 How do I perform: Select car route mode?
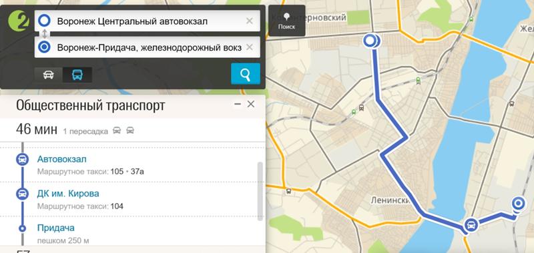(x=48, y=75)
